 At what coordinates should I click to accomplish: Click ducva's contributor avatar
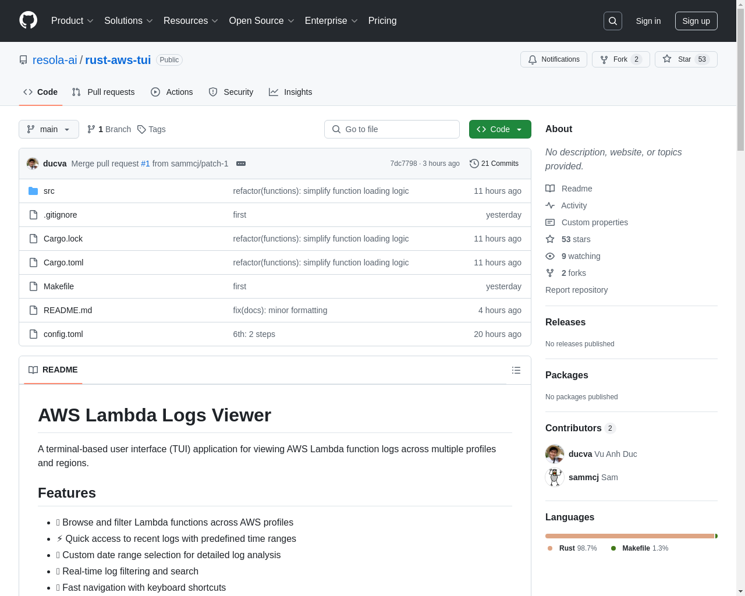(555, 454)
